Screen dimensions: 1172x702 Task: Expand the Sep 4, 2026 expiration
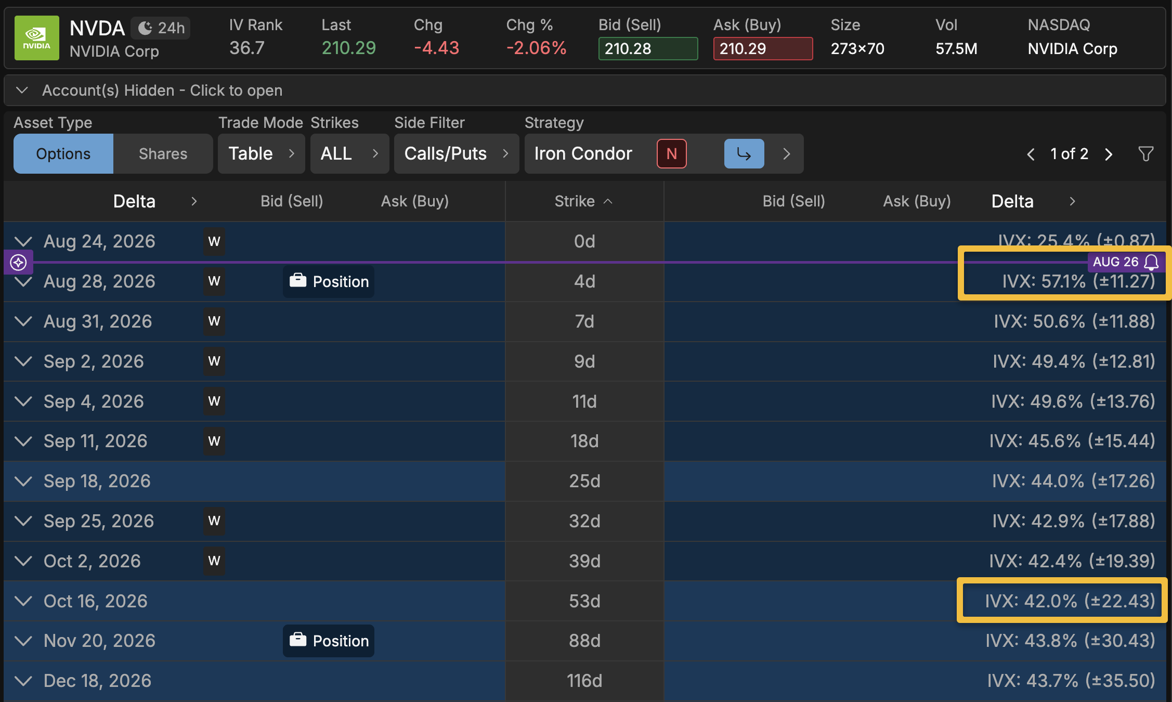pos(23,401)
